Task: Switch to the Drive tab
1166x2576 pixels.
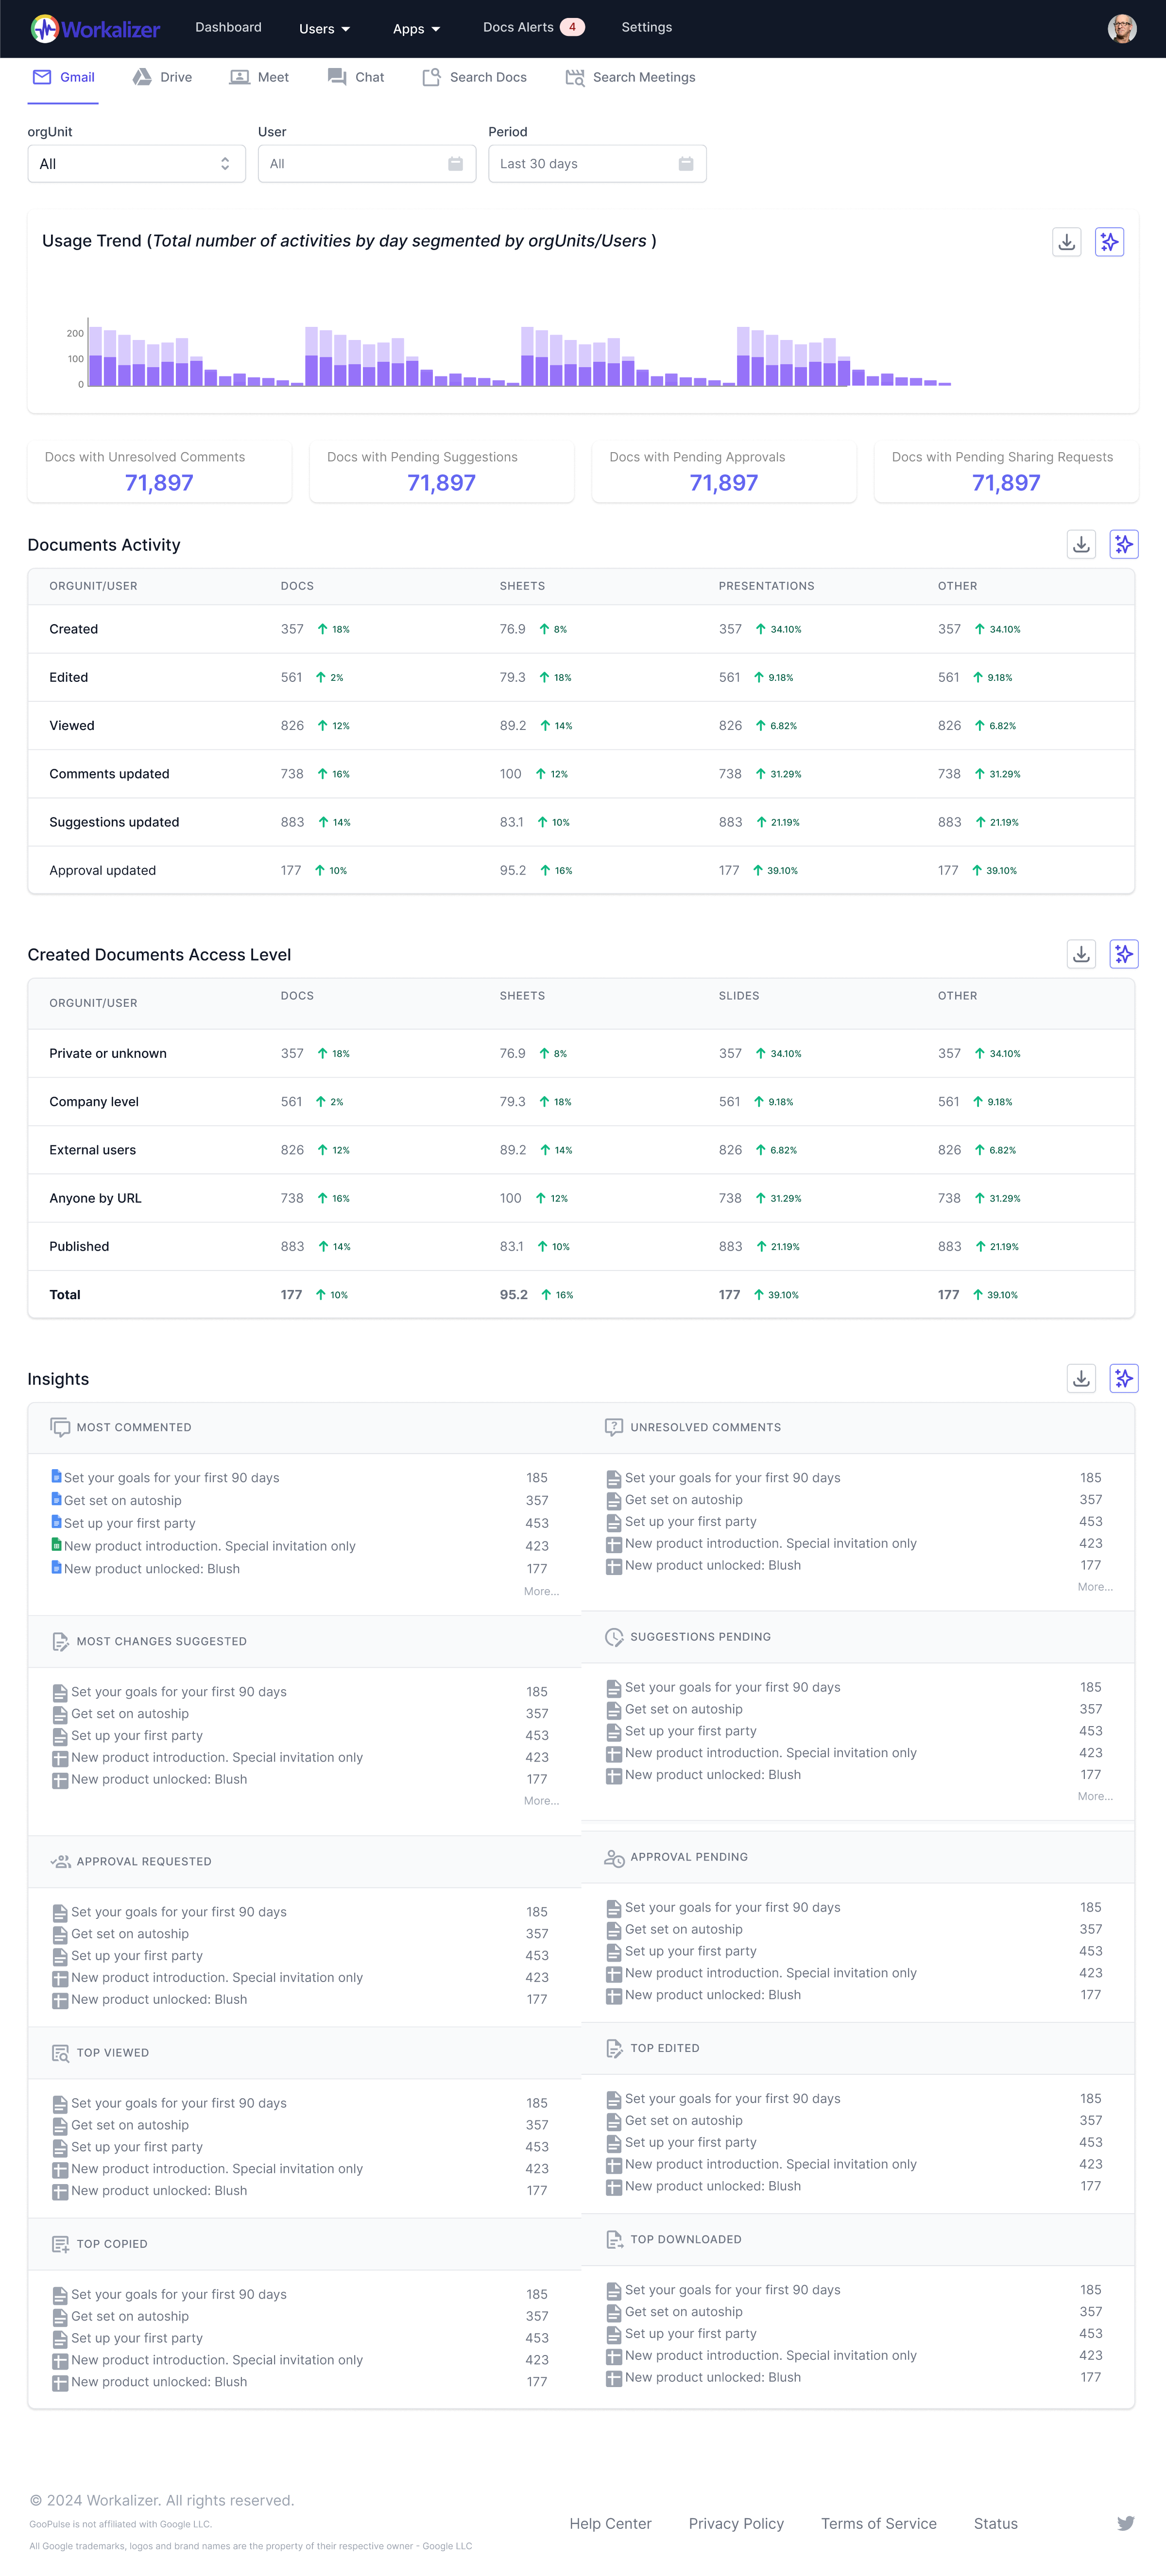Action: click(162, 77)
